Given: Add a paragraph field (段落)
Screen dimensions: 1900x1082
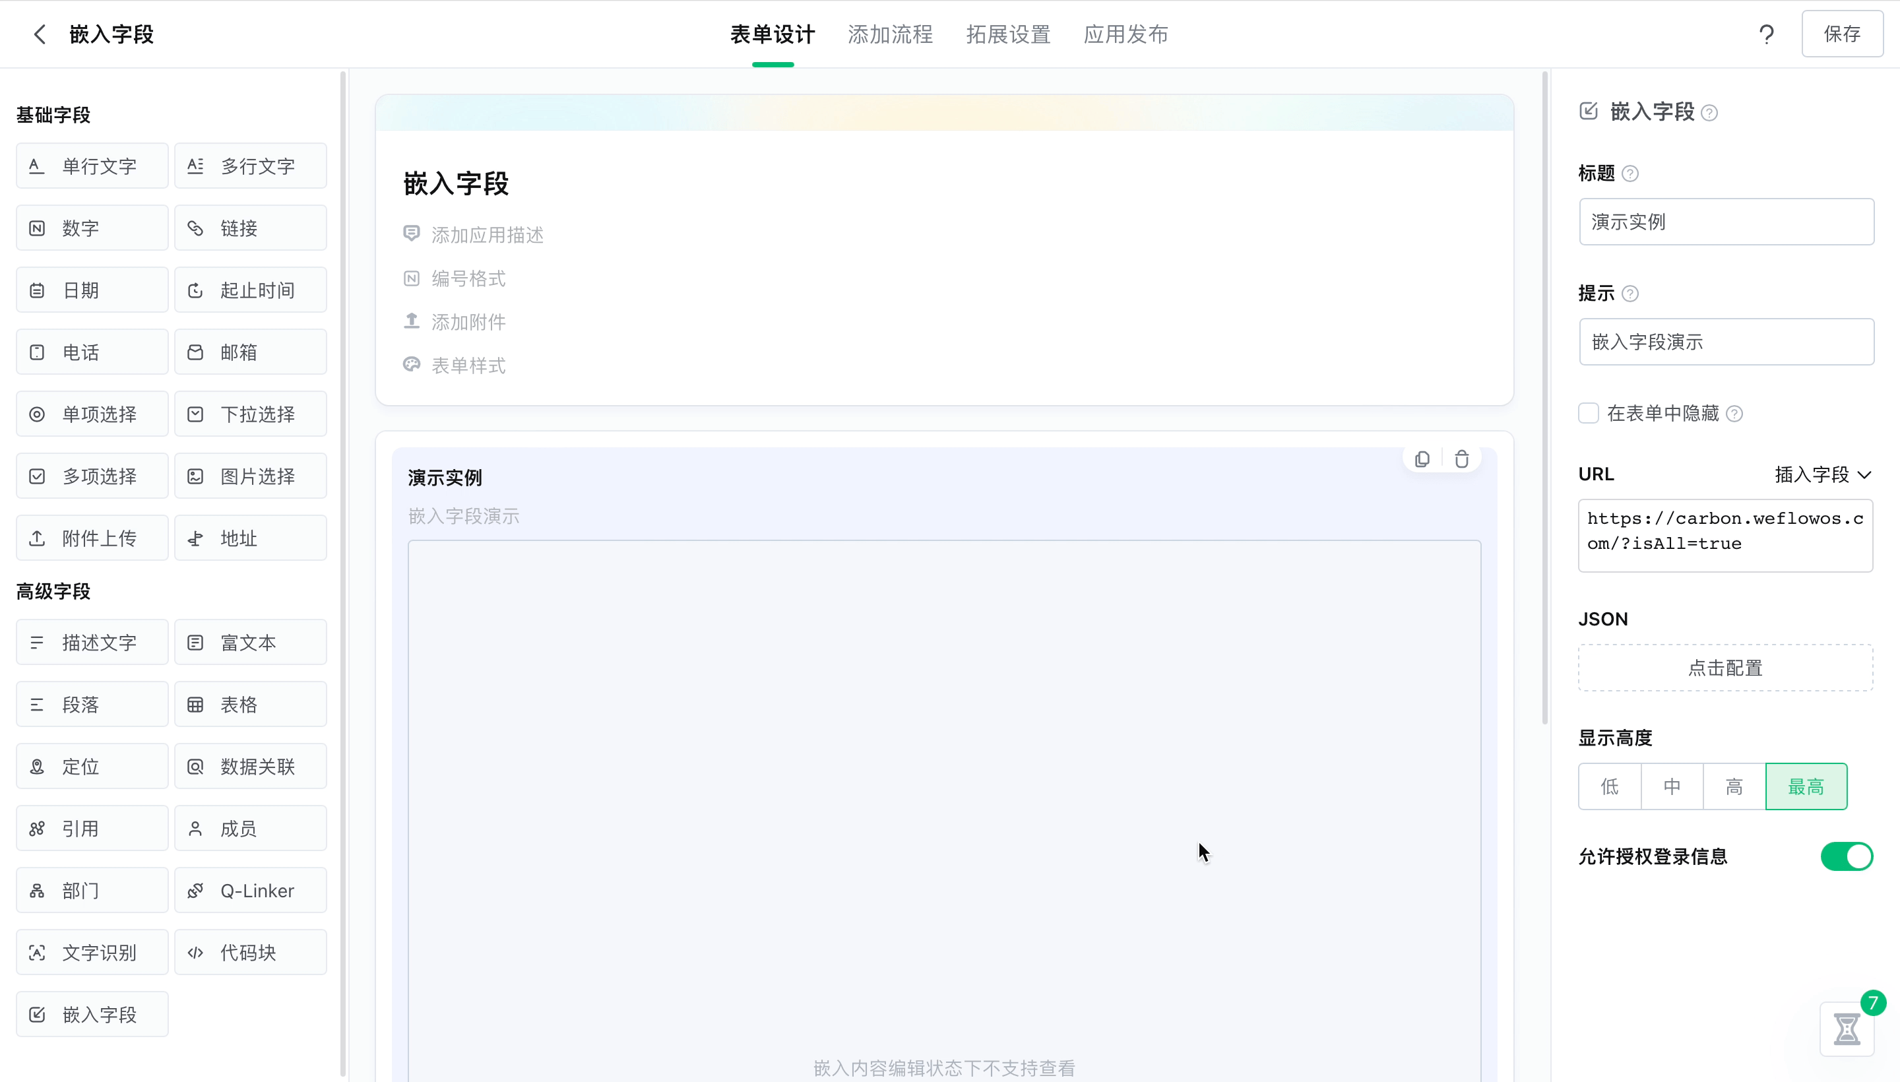Looking at the screenshot, I should tap(92, 705).
